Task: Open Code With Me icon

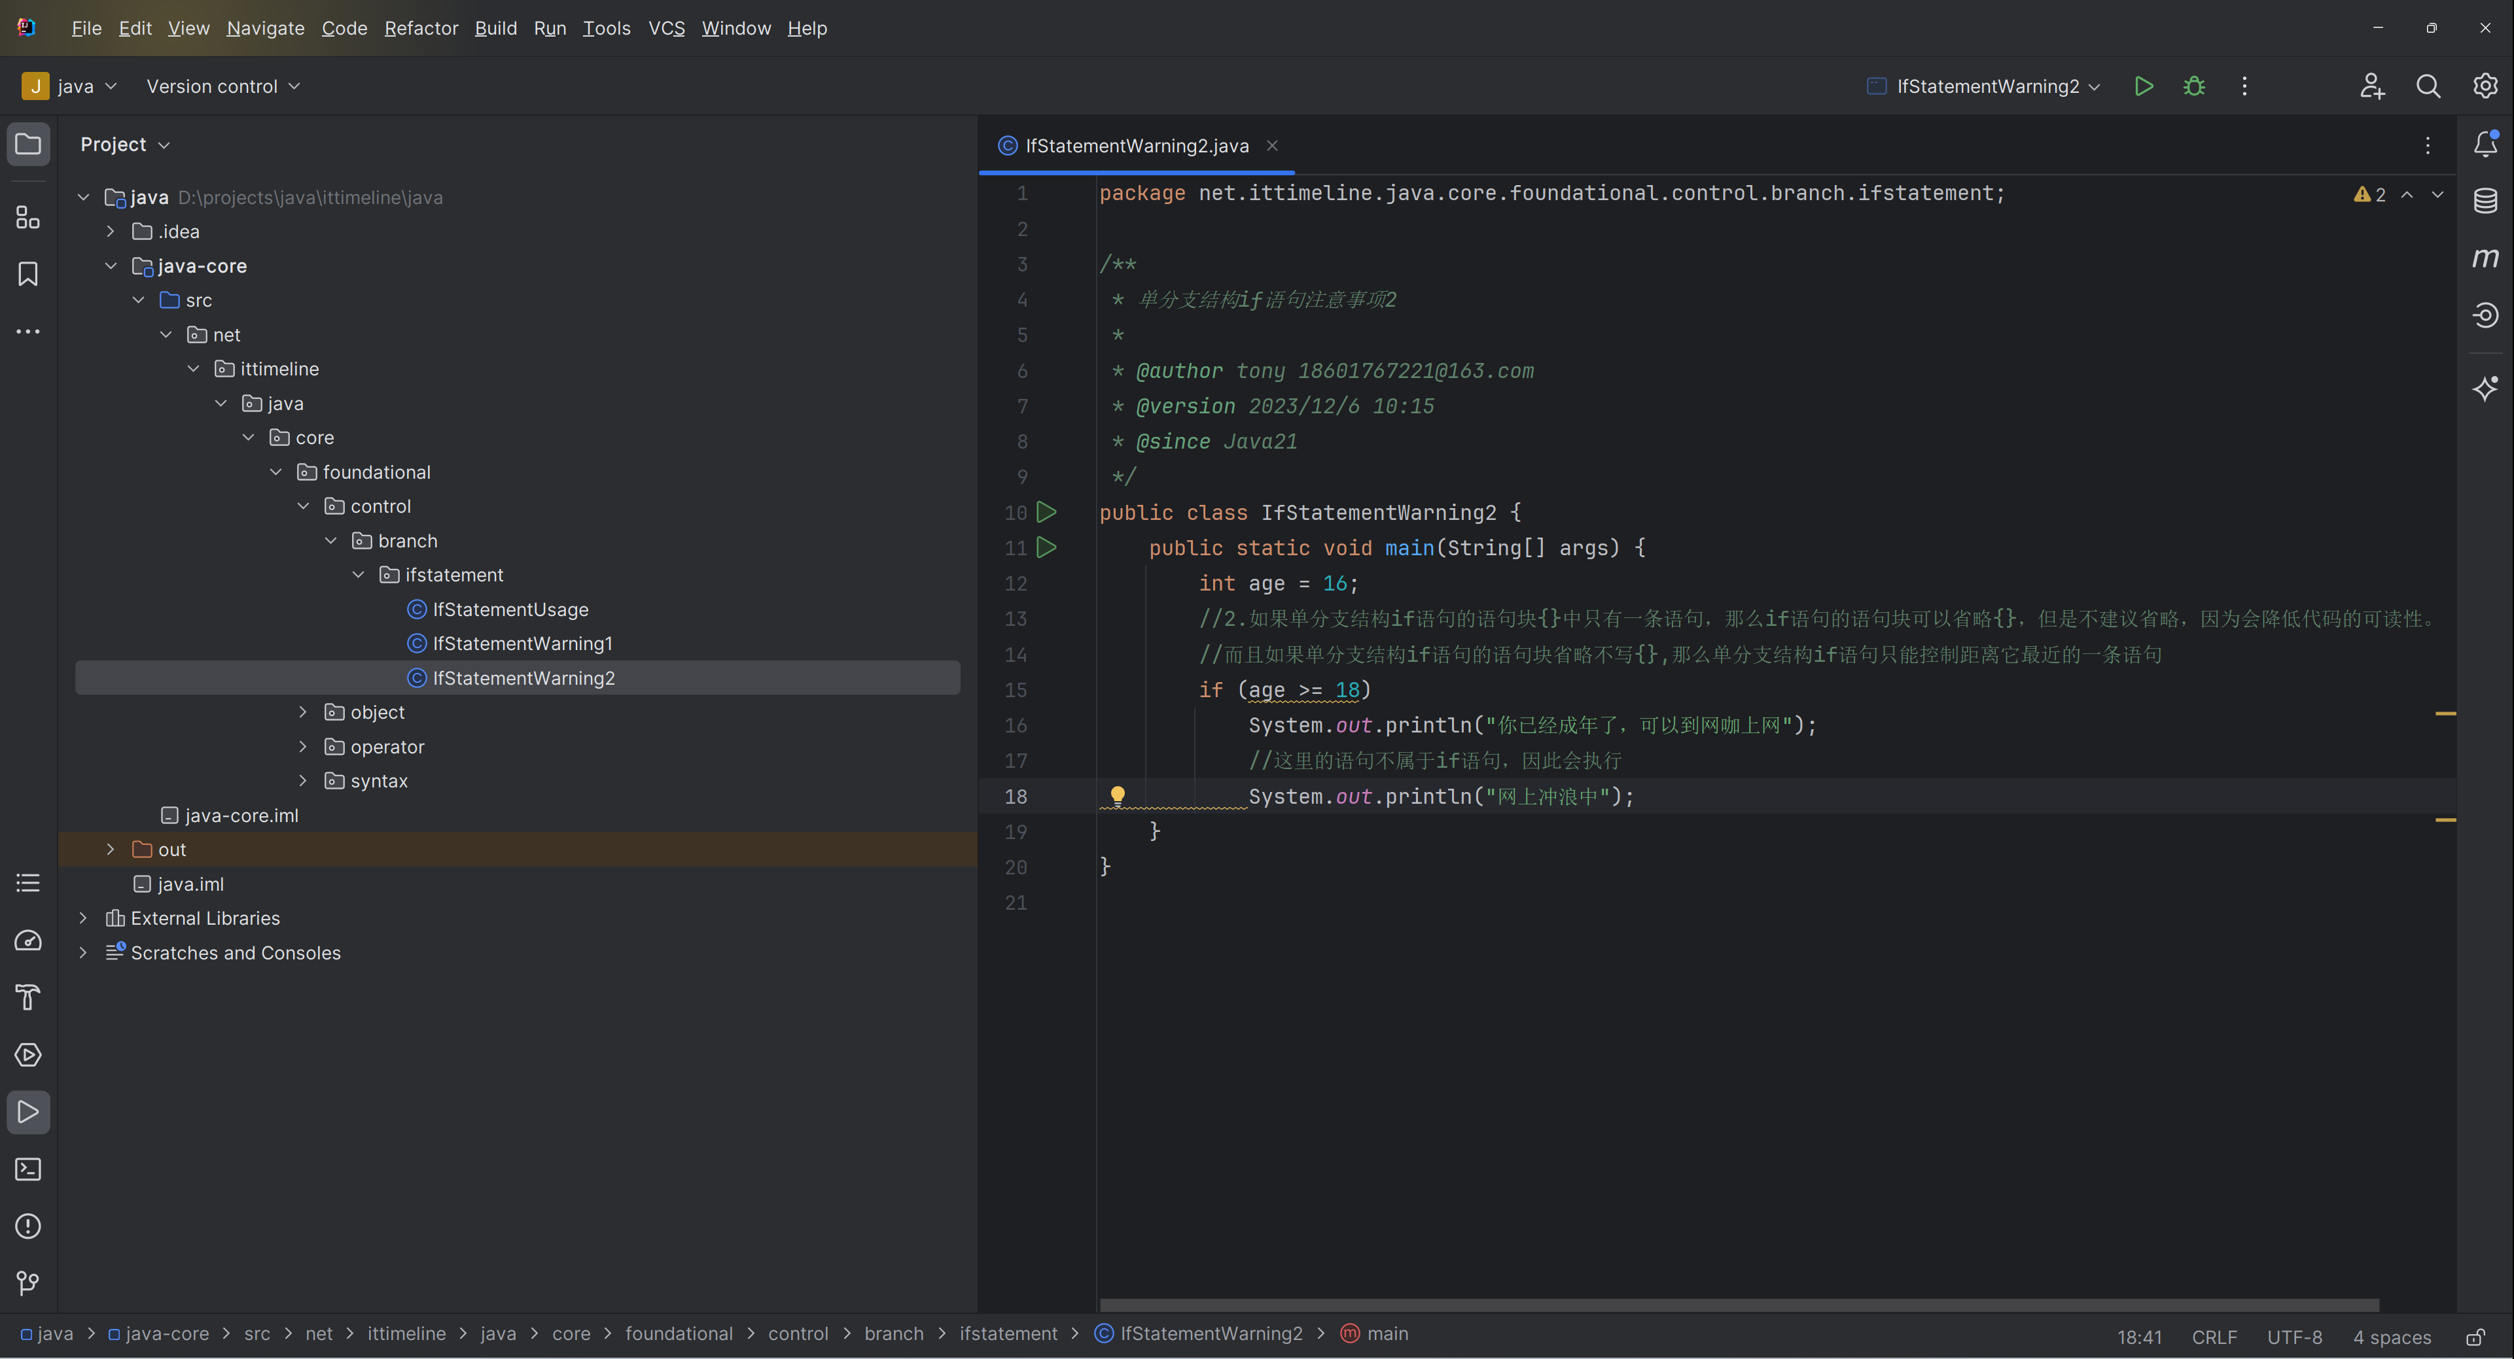Action: coord(2373,86)
